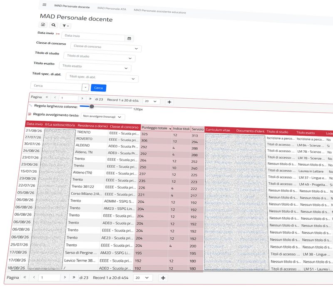Viewport: 333px width, 288px height.
Task: Click the blue Cerca button
Action: 99,88
